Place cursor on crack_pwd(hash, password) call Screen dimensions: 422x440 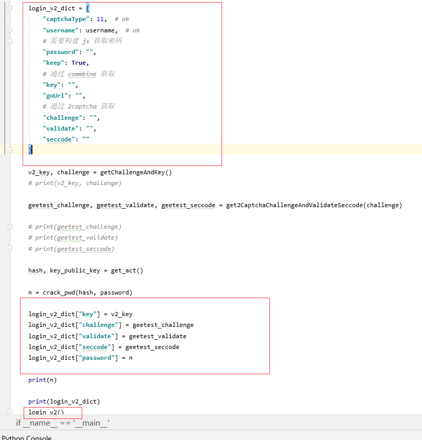pyautogui.click(x=87, y=292)
